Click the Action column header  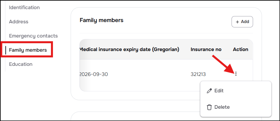click(240, 49)
